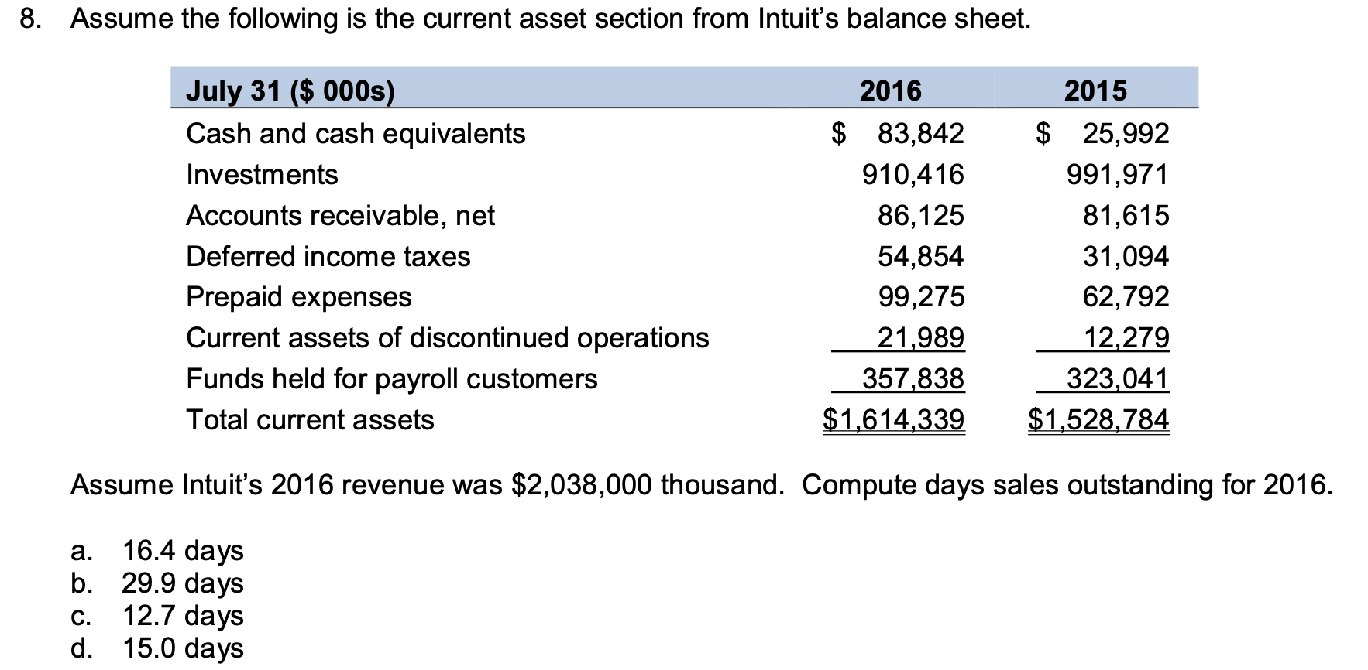Viewport: 1368px width, 670px height.
Task: Click the 'Total current assets' row label
Action: tap(310, 420)
